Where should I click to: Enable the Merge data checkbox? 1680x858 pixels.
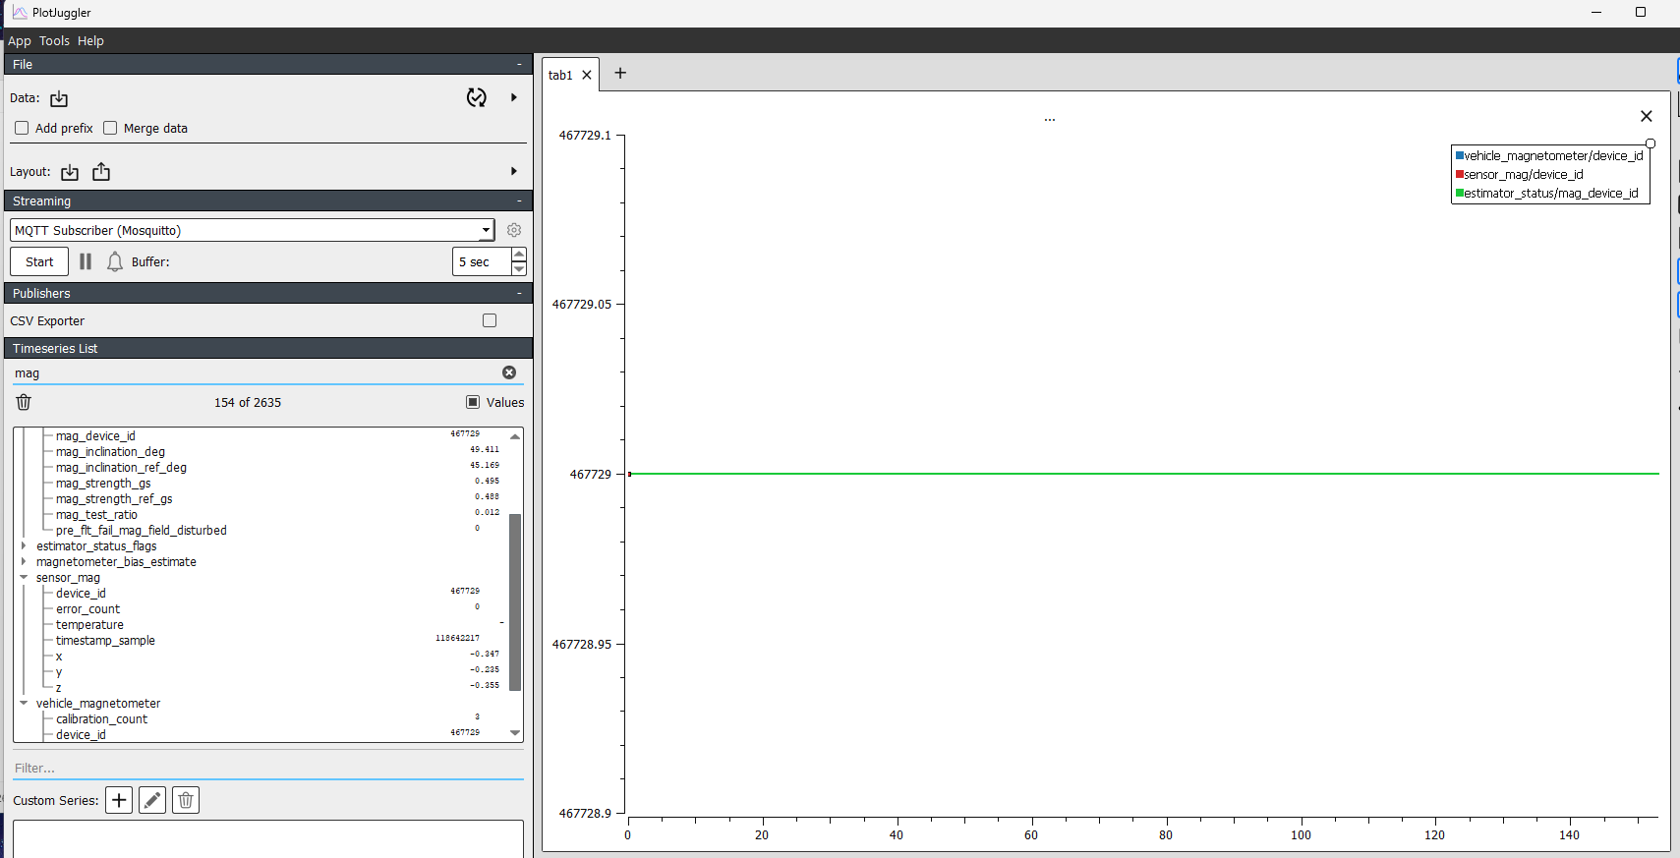tap(110, 128)
